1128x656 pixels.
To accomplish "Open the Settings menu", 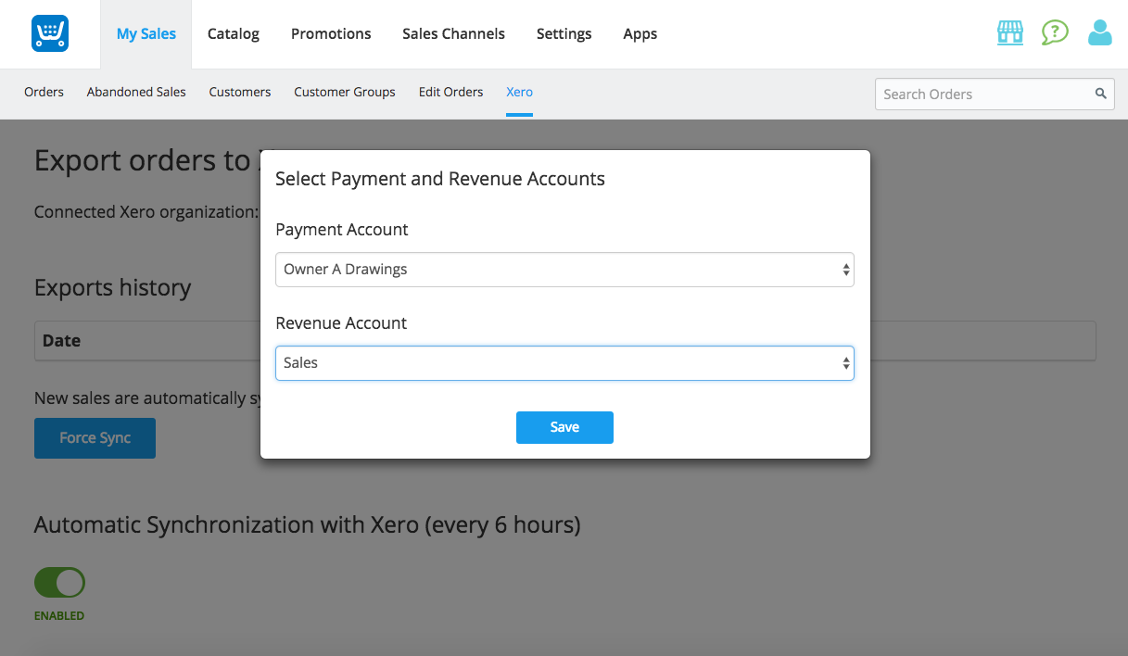I will click(x=564, y=34).
